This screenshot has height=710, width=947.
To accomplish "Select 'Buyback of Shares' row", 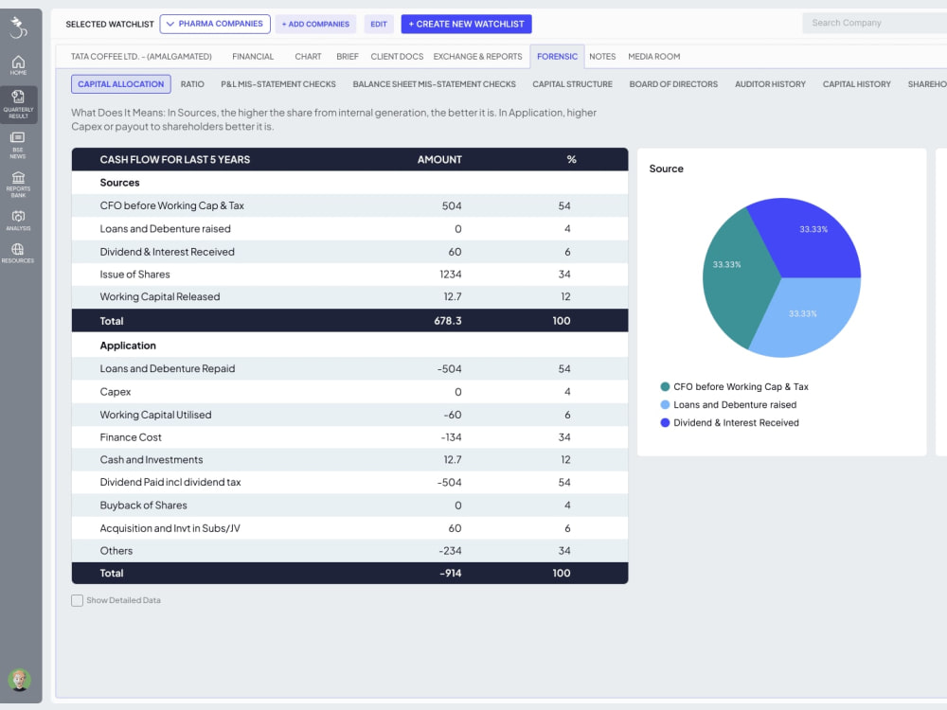I will coord(349,506).
